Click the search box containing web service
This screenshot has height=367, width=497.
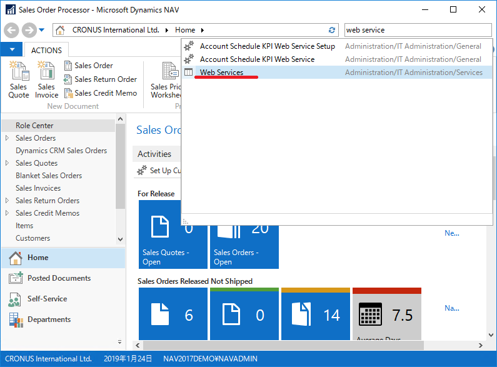[417, 30]
